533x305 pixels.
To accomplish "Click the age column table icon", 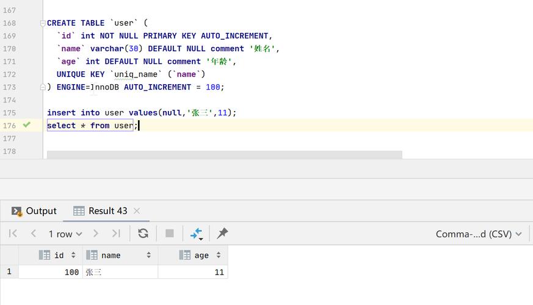I will point(185,255).
